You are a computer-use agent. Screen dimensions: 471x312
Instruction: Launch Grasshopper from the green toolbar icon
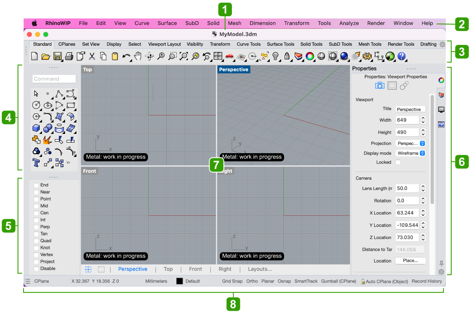coord(390,56)
